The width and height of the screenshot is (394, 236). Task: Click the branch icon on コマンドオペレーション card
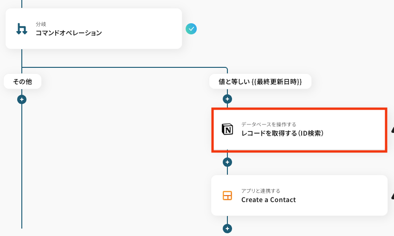22,29
